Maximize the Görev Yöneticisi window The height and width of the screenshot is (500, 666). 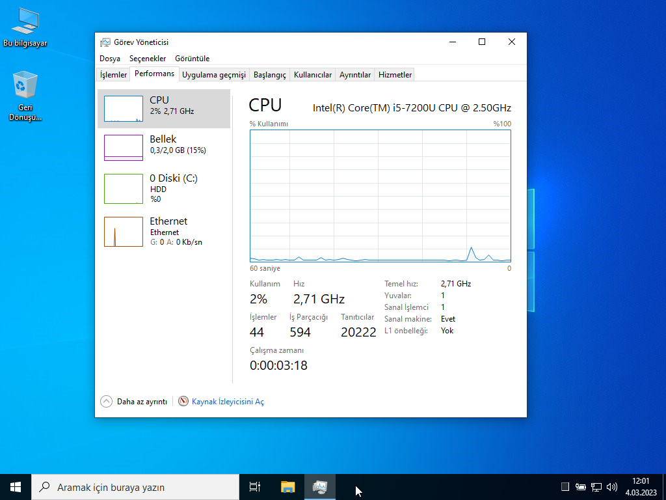482,42
